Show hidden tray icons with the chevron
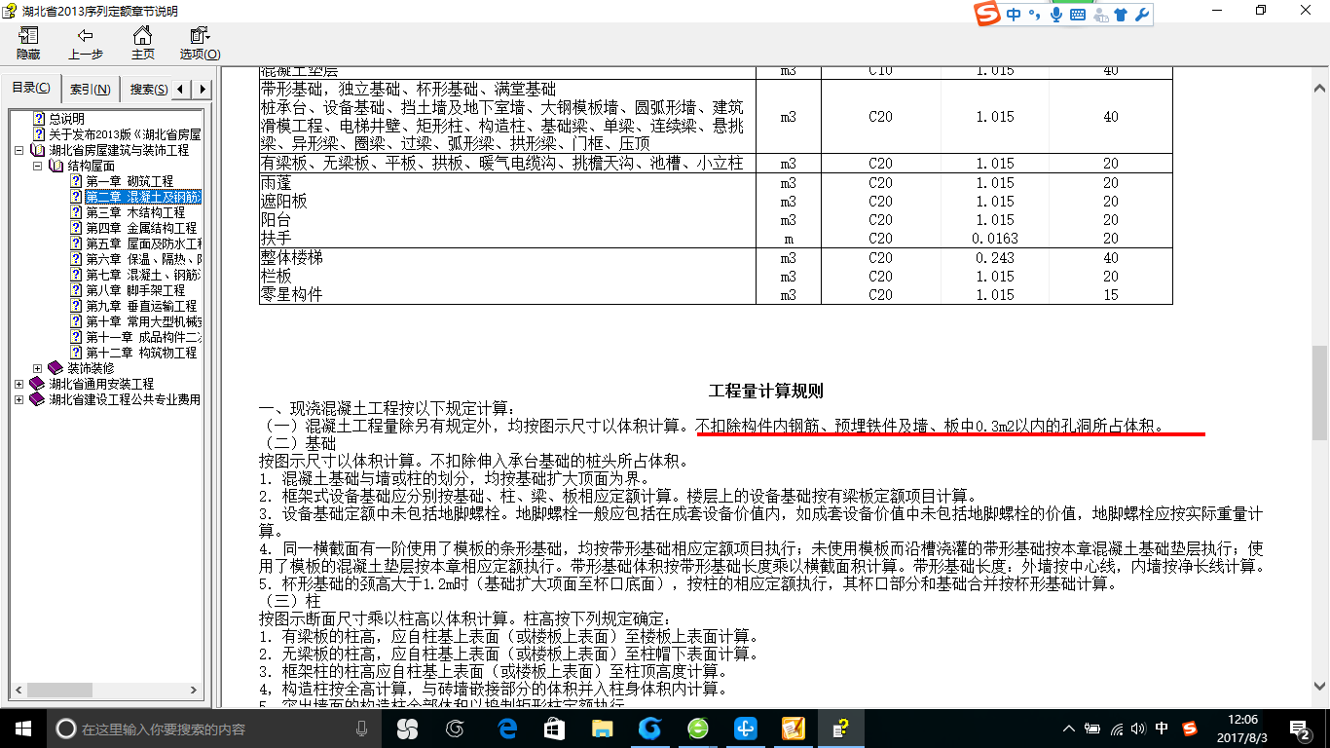1330x748 pixels. [x=1069, y=729]
